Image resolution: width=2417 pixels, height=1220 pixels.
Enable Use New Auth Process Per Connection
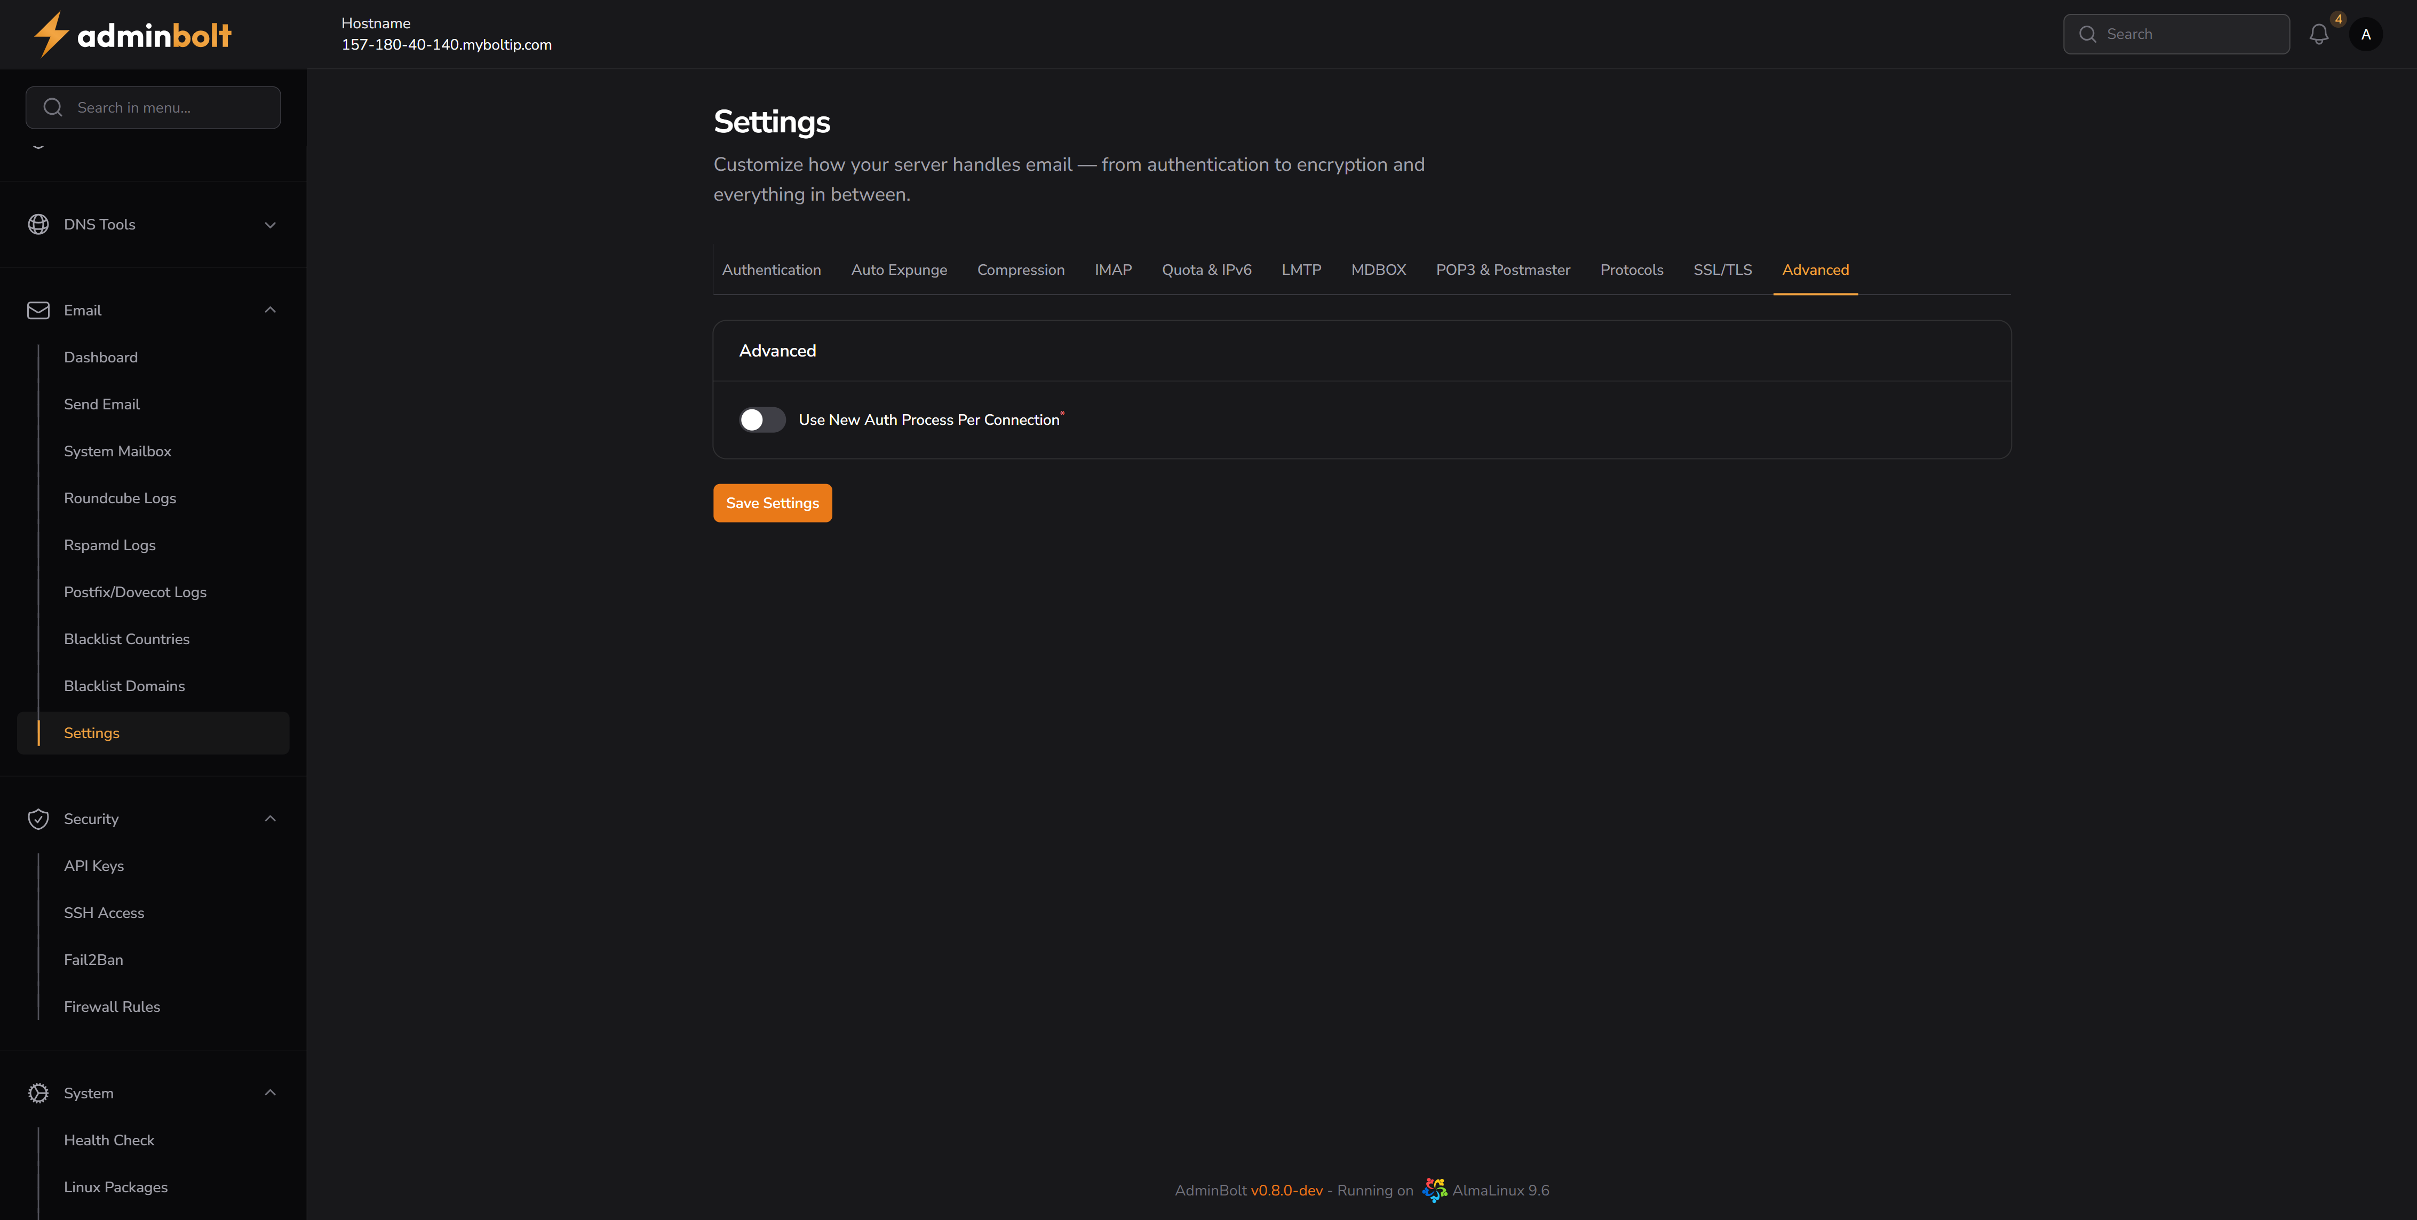pos(762,419)
